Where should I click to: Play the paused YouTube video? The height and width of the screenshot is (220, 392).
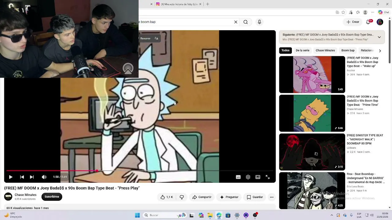point(11,177)
